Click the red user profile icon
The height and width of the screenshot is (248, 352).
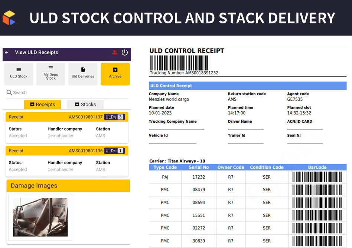coord(115,53)
